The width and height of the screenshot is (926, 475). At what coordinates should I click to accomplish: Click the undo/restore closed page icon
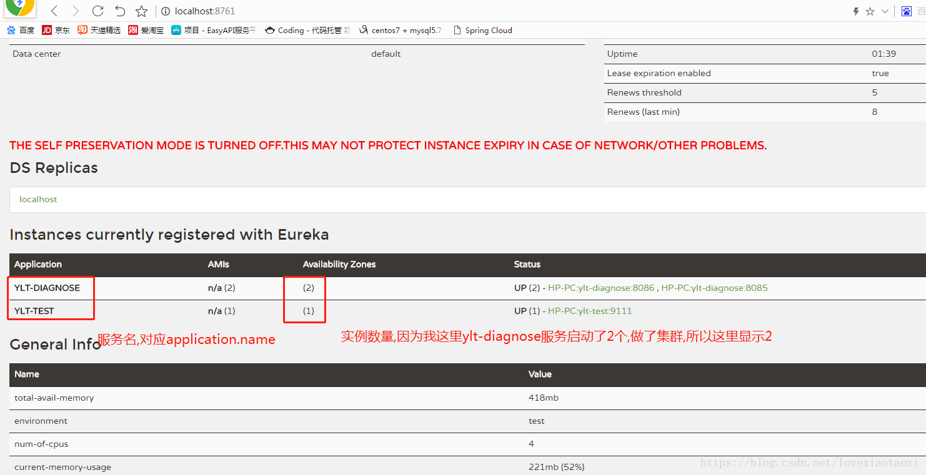120,11
